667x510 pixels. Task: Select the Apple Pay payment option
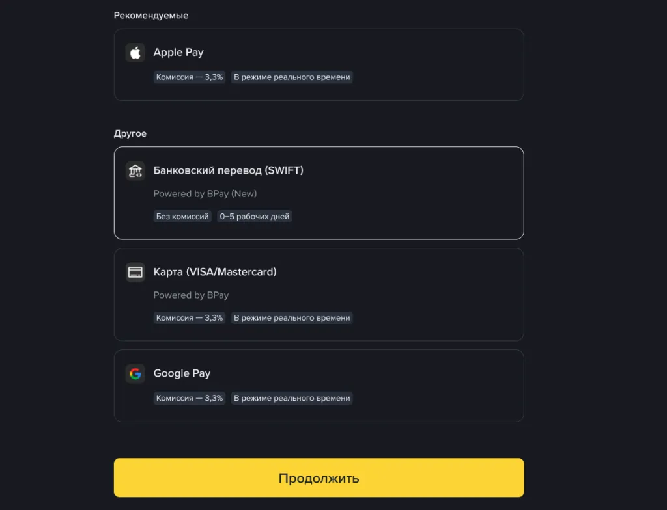(319, 64)
